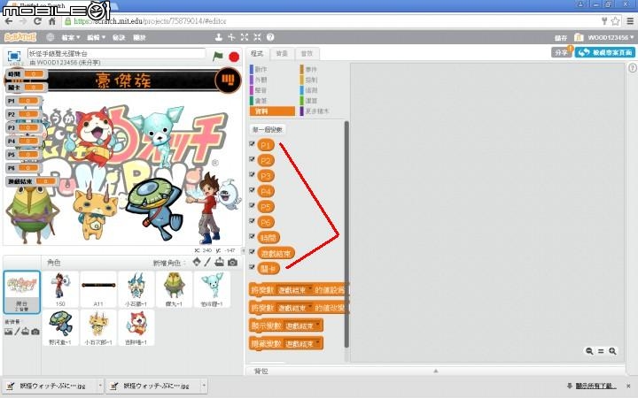Select the Duplicate stamp tool in toolbar
The width and height of the screenshot is (638, 398).
219,37
